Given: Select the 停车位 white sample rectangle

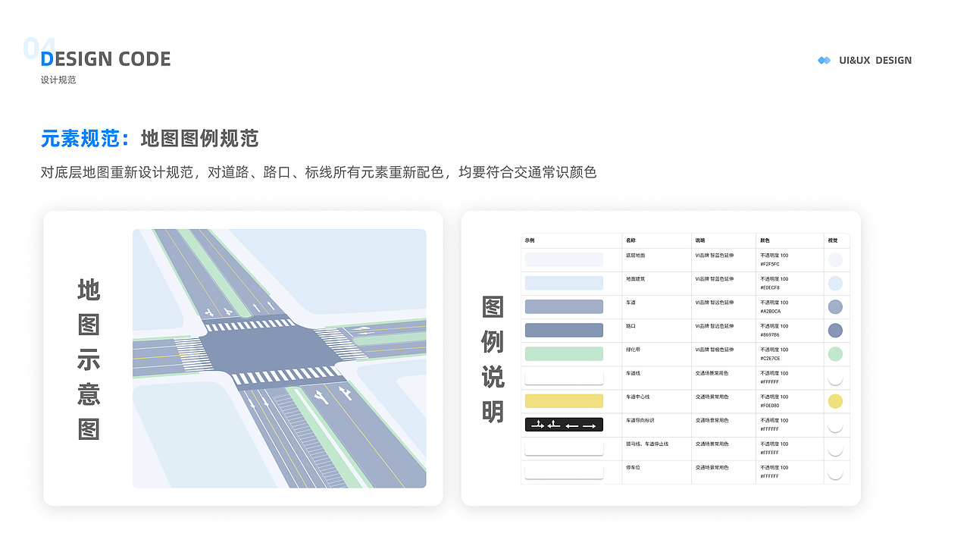Looking at the screenshot, I should pos(564,471).
